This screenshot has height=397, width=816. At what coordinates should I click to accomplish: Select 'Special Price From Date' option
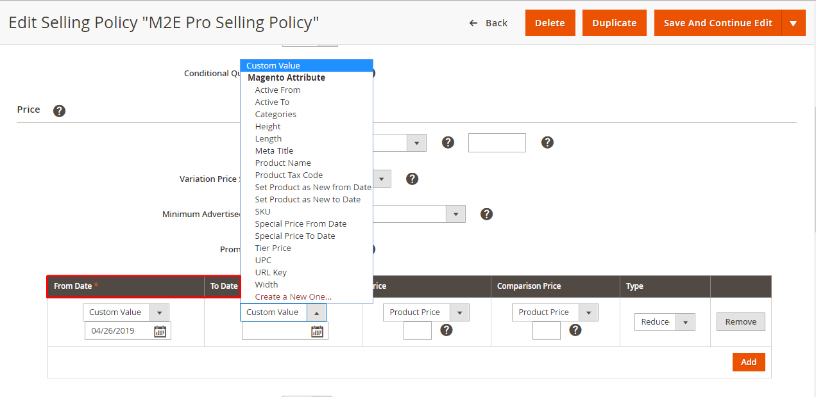(x=300, y=224)
